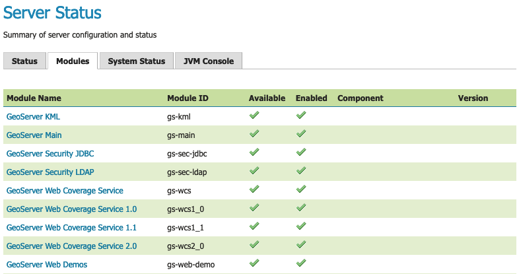Click Available checkmark for gs-wcs row
Screen dimensions: 519x274
pyautogui.click(x=254, y=189)
